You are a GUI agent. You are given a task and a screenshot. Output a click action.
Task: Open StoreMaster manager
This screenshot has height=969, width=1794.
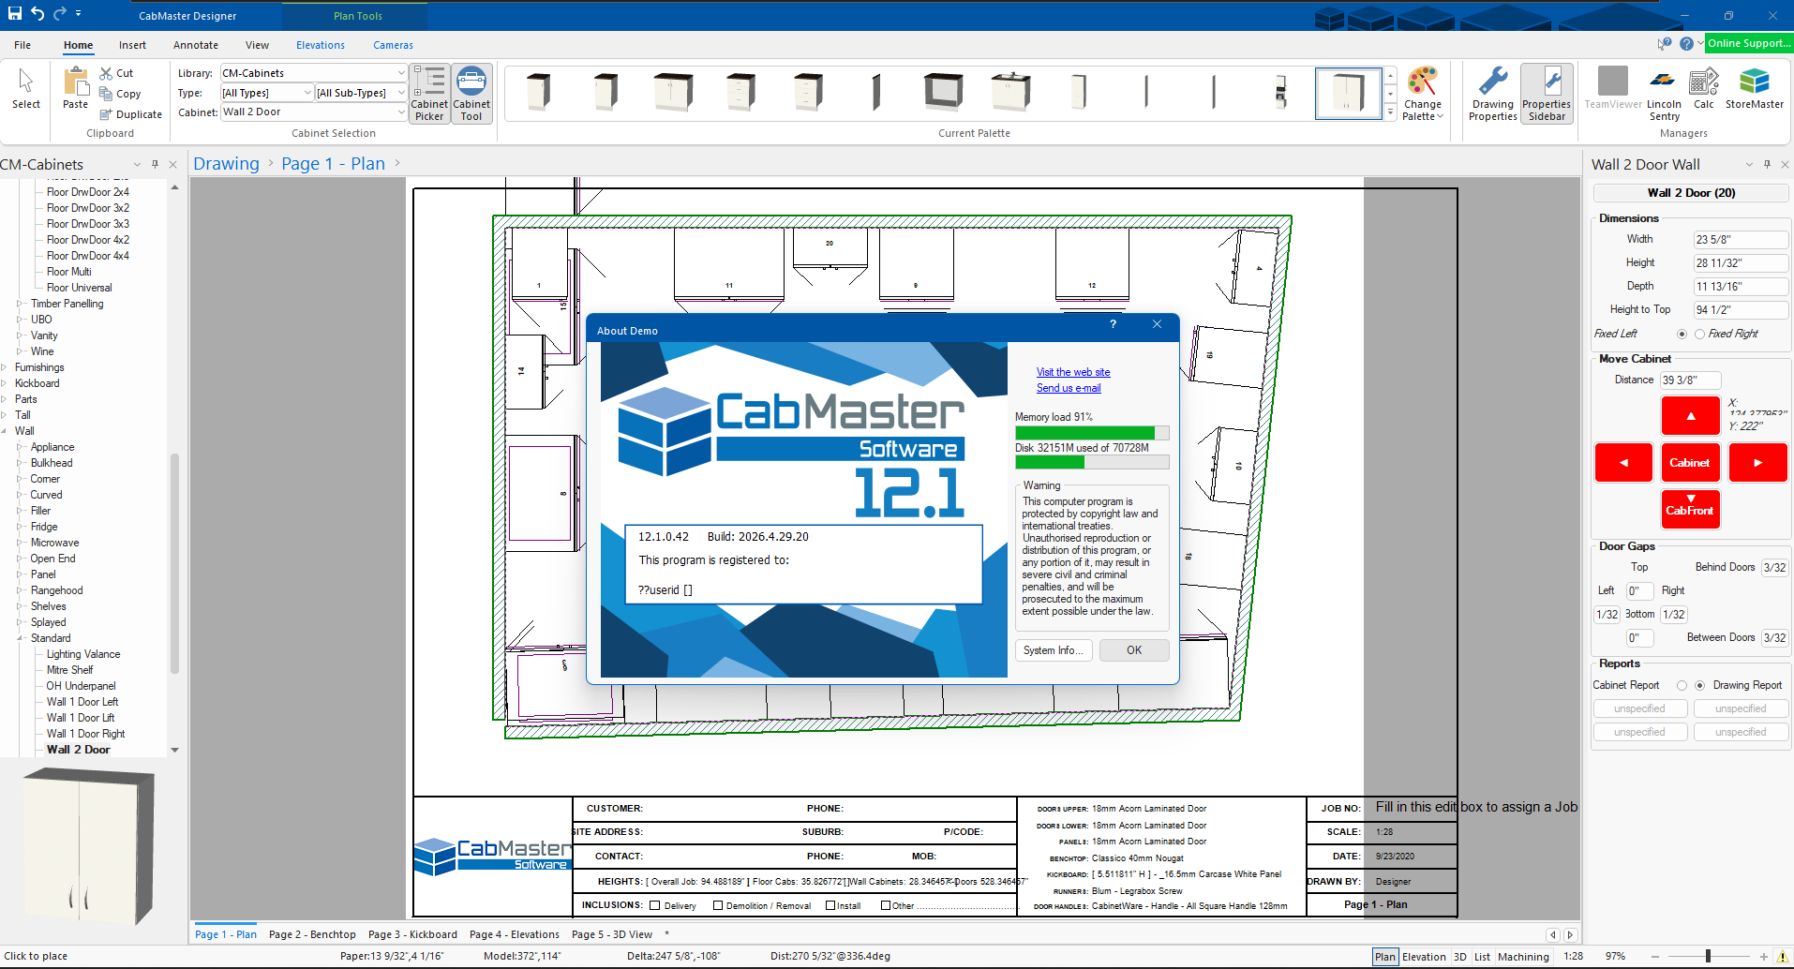tap(1755, 89)
